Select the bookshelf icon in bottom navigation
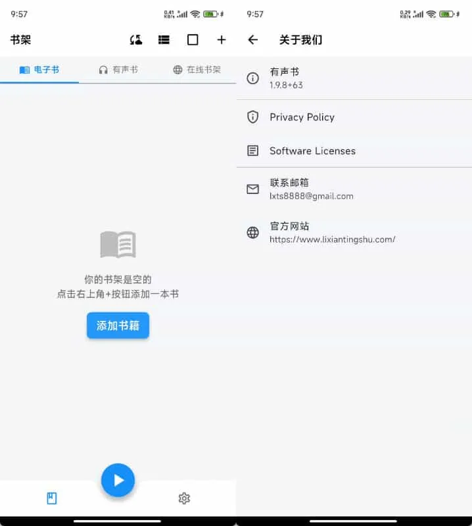The height and width of the screenshot is (526, 472). point(52,498)
